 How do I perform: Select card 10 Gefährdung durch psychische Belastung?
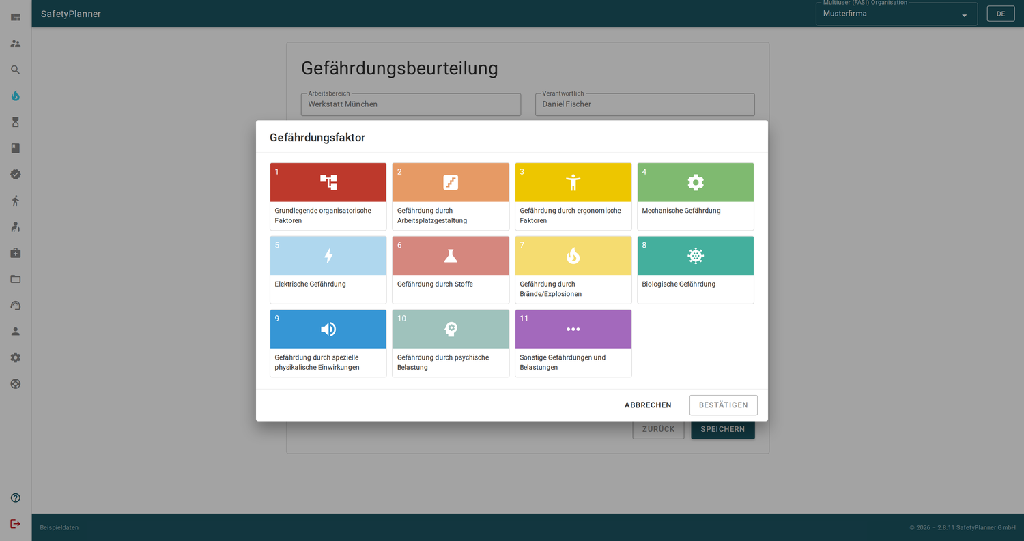point(451,343)
